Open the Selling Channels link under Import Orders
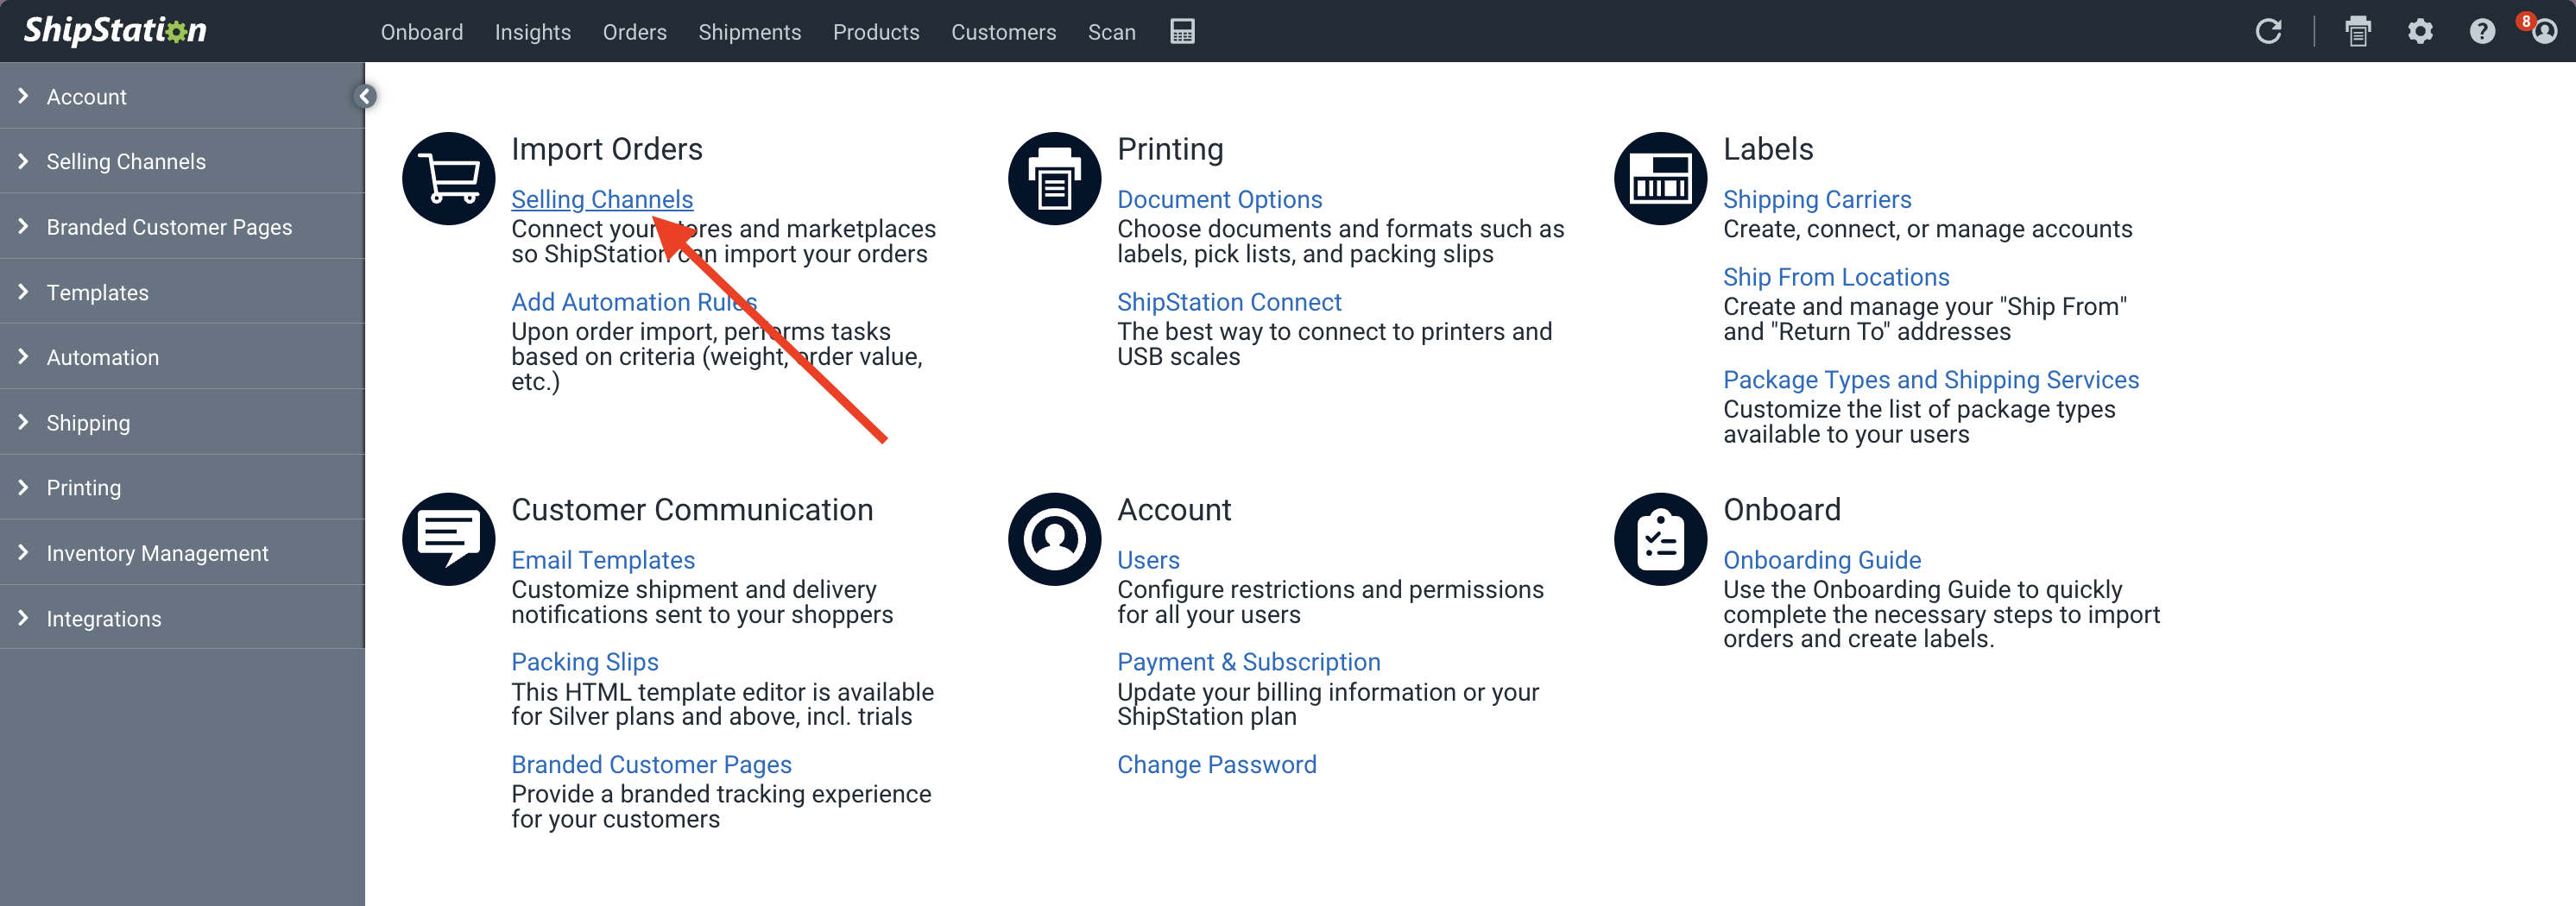The width and height of the screenshot is (2576, 906). tap(602, 199)
